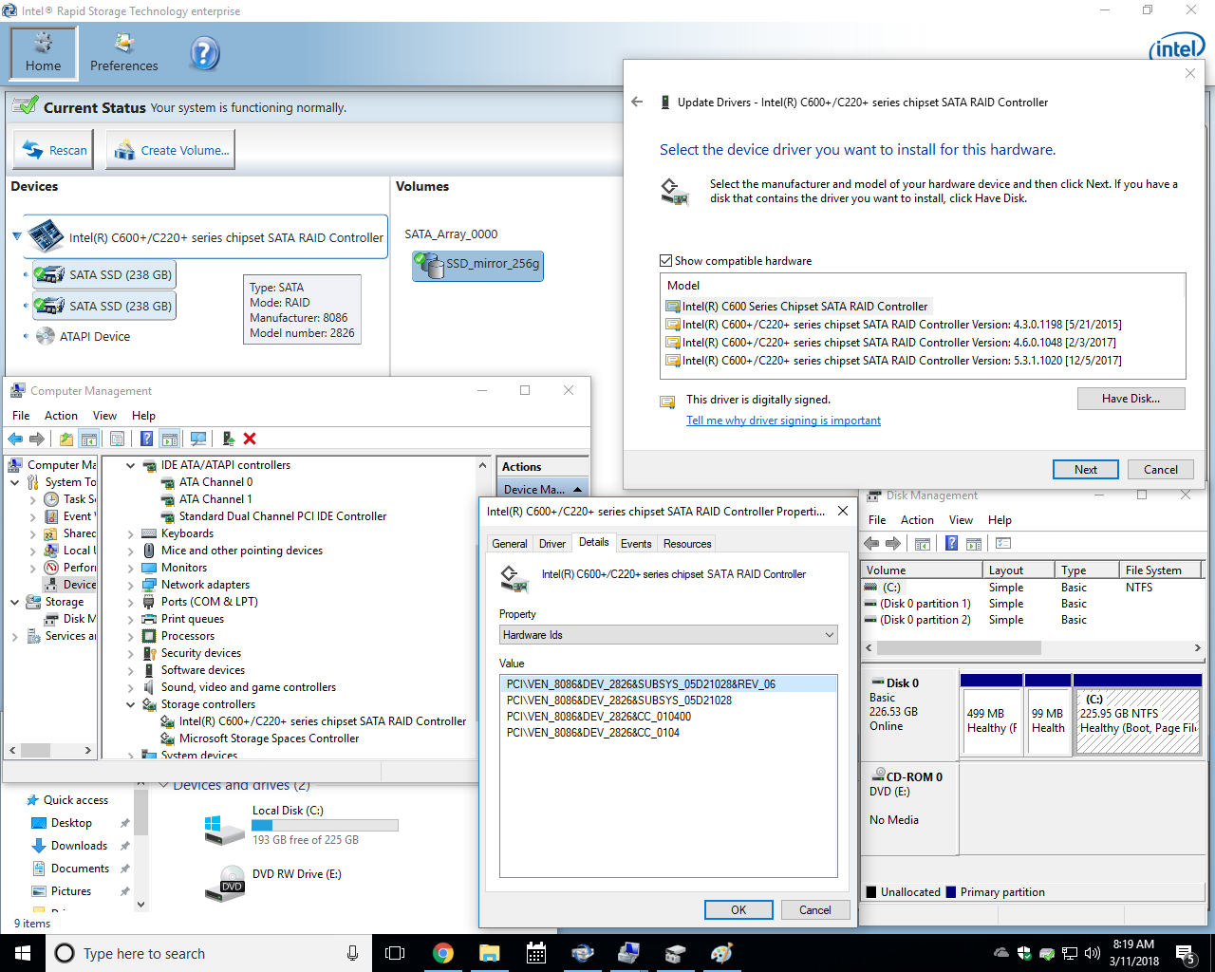Click Help icon in Computer Management toolbar
1215x972 pixels.
146,439
